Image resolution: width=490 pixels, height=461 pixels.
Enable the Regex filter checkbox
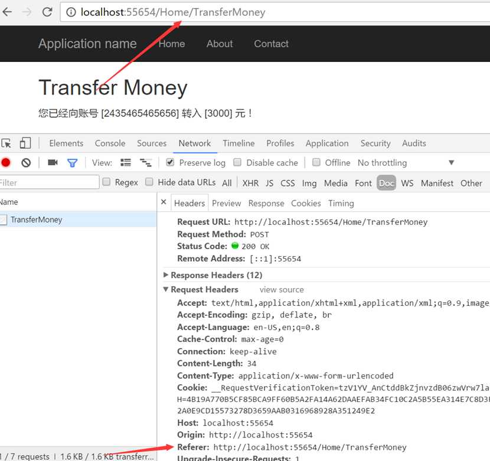[x=106, y=182]
